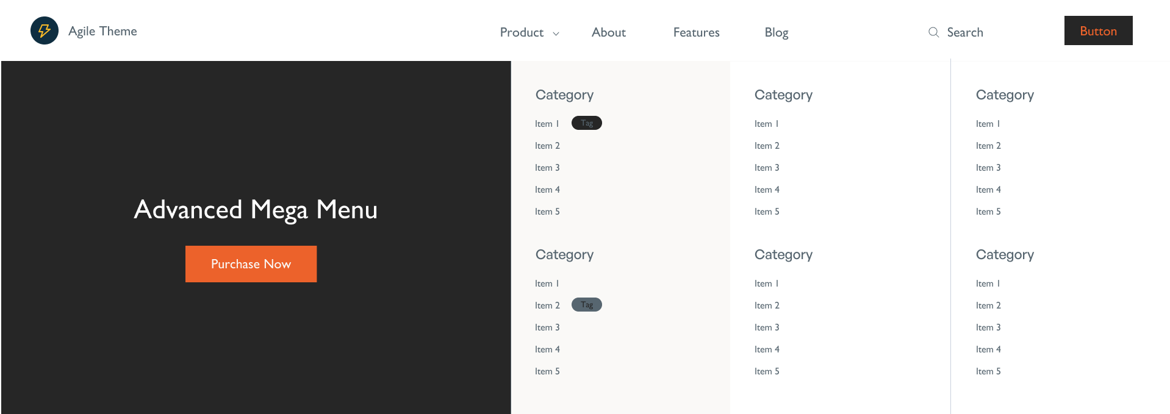Open Item 1 next to the dark Tag
This screenshot has height=414, width=1170.
(547, 124)
